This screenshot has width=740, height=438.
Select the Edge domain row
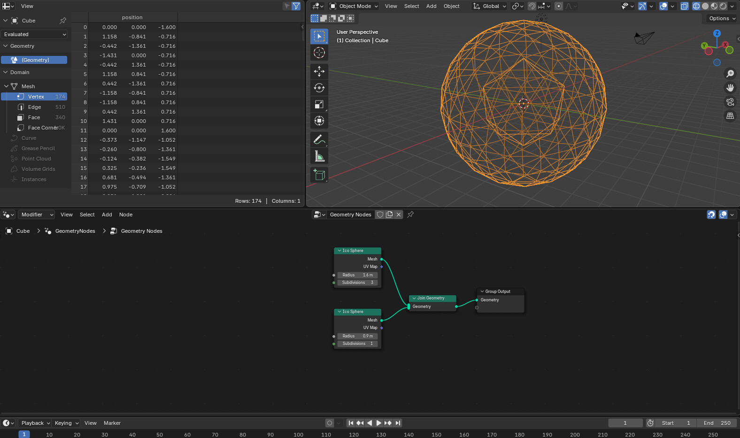coord(35,107)
